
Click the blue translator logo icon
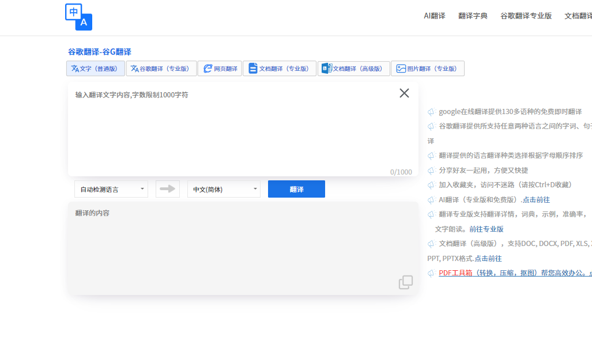click(79, 17)
